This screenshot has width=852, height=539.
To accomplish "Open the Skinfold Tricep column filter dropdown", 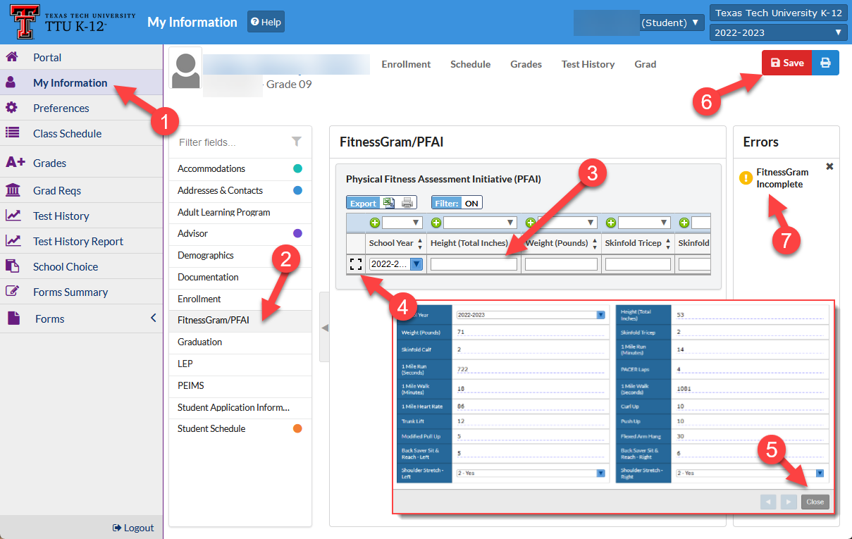I will [x=643, y=223].
